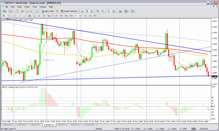Viewport: 219px width, 131px height.
Task: Switch timeframe to W1
Action: (90, 16)
